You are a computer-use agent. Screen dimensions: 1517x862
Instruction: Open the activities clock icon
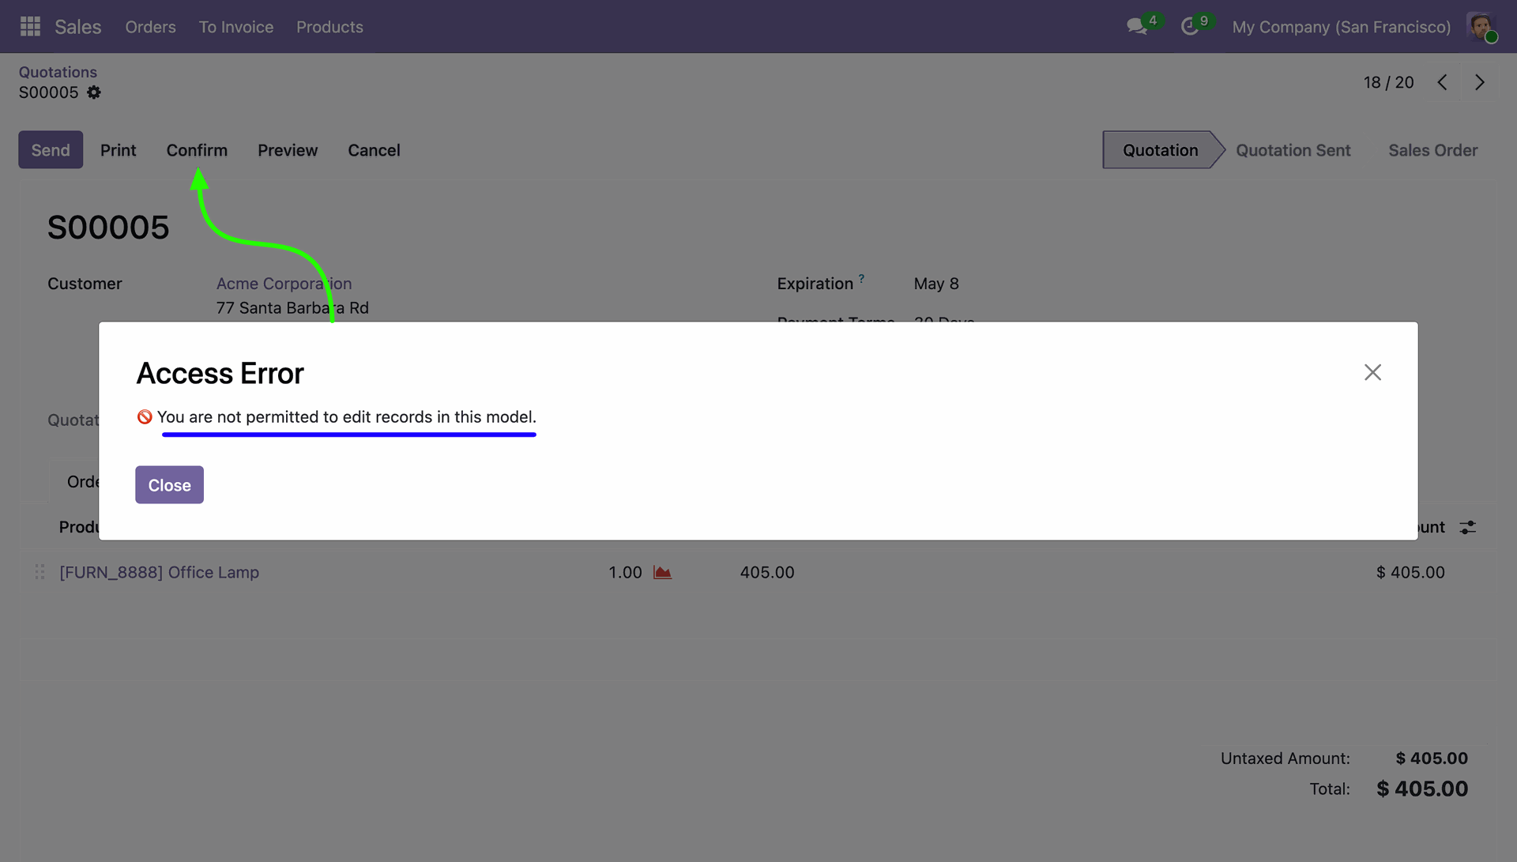(1190, 26)
